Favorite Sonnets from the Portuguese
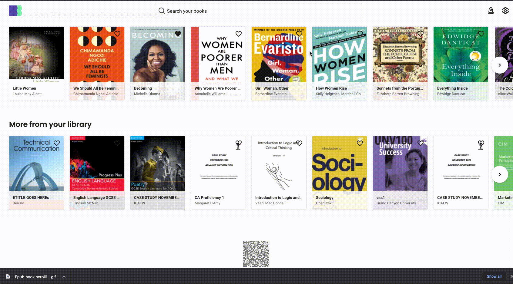513x284 pixels. tap(421, 34)
